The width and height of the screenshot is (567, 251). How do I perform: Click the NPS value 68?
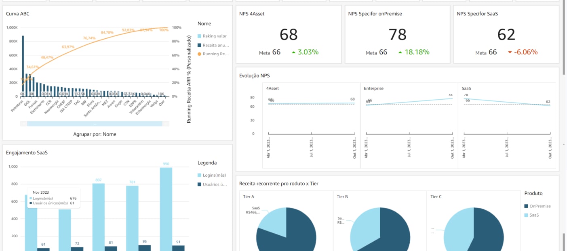click(289, 35)
